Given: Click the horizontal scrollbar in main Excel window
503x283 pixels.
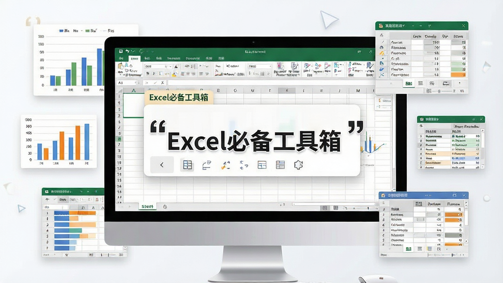Looking at the screenshot, I should click(x=334, y=204).
